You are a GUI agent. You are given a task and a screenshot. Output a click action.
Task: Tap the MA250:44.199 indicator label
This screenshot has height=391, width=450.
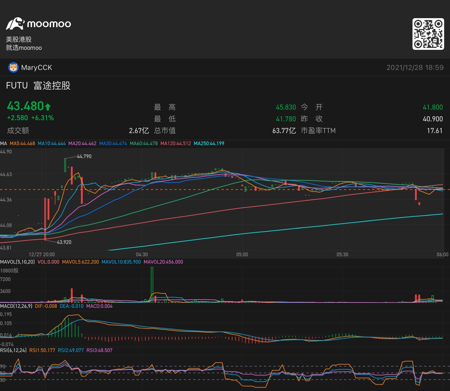point(209,144)
